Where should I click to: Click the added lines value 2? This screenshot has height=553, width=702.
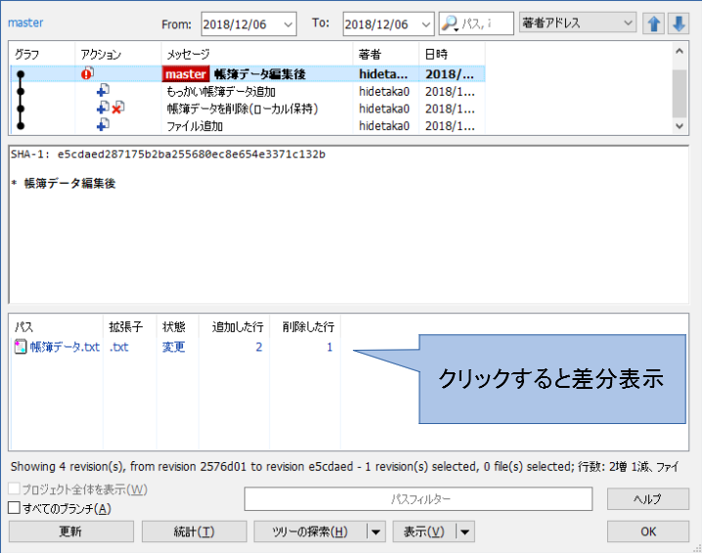coord(259,347)
